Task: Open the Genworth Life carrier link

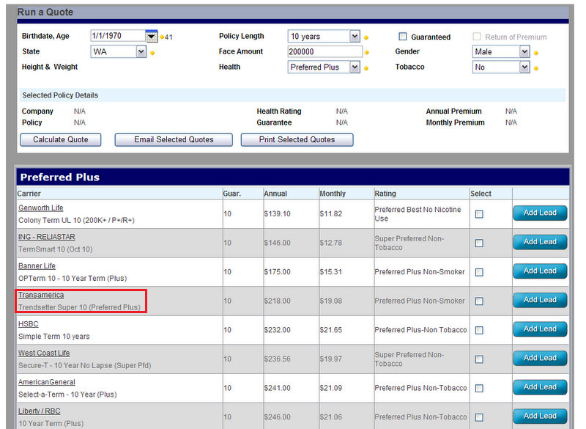Action: (41, 208)
